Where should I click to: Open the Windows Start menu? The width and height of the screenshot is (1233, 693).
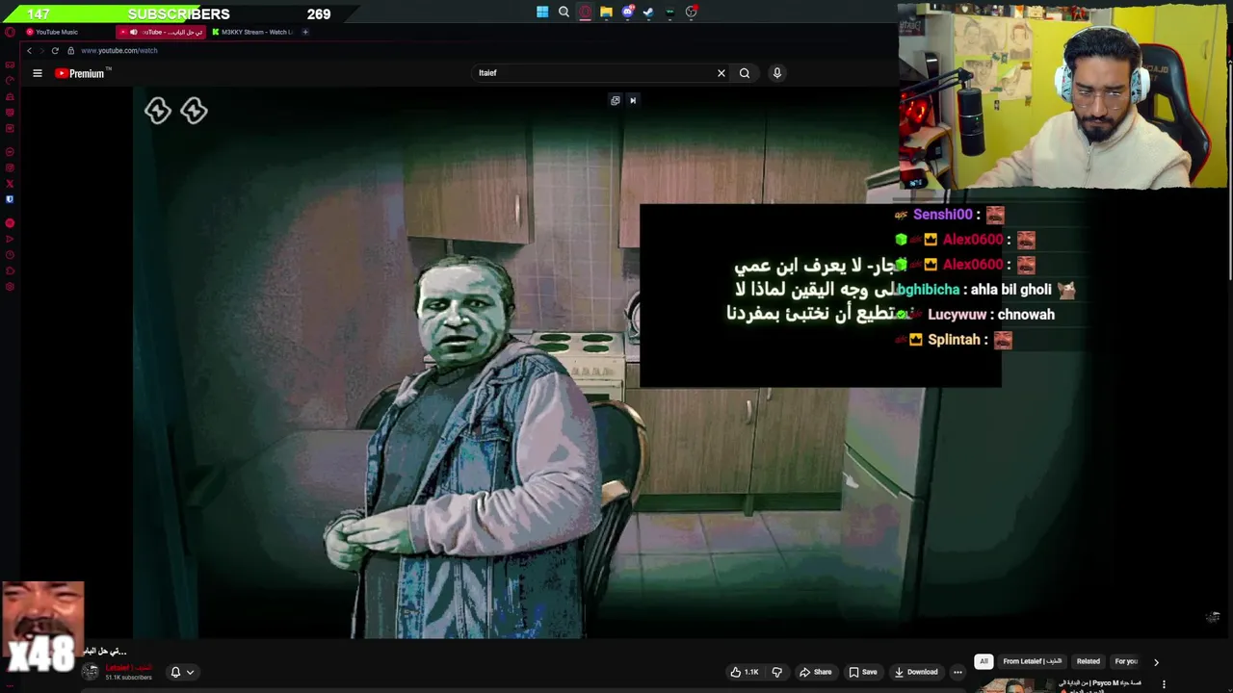(x=542, y=13)
